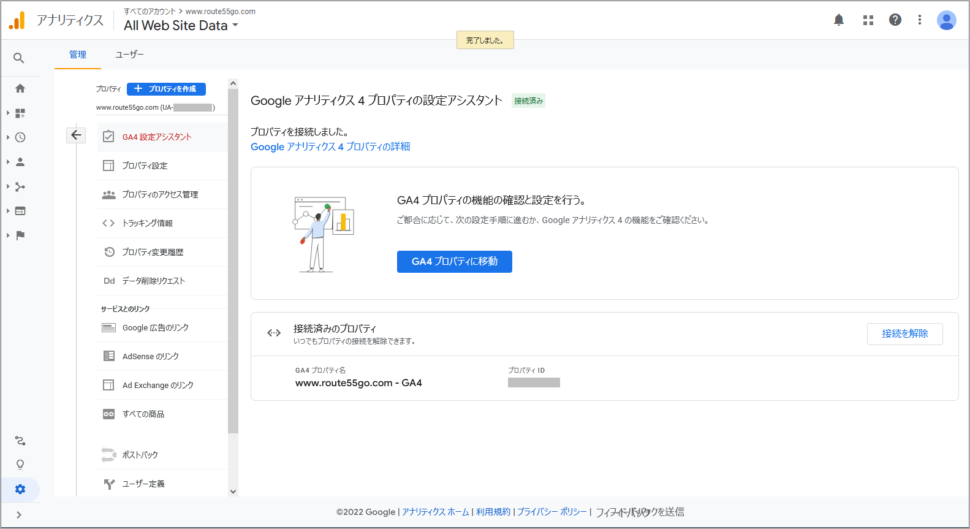The image size is (970, 529).
Task: Open Google アナリティクス 4 プロパティの詳細 link
Action: pyautogui.click(x=330, y=147)
